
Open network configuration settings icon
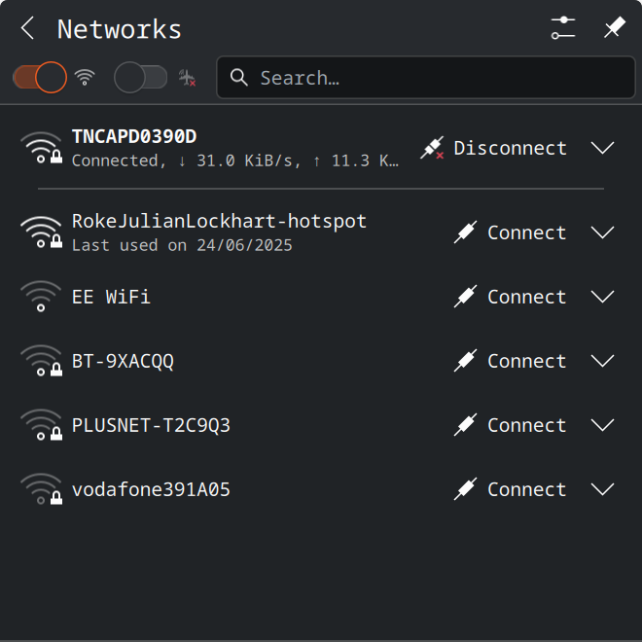[x=563, y=28]
